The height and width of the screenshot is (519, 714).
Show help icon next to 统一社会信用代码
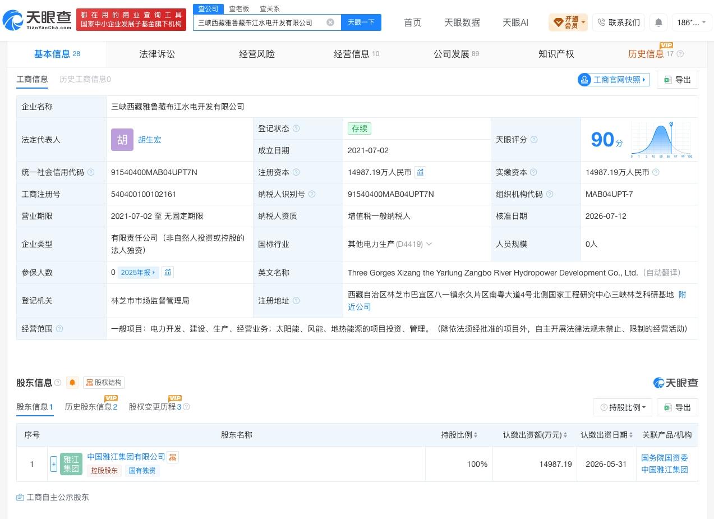coord(91,172)
